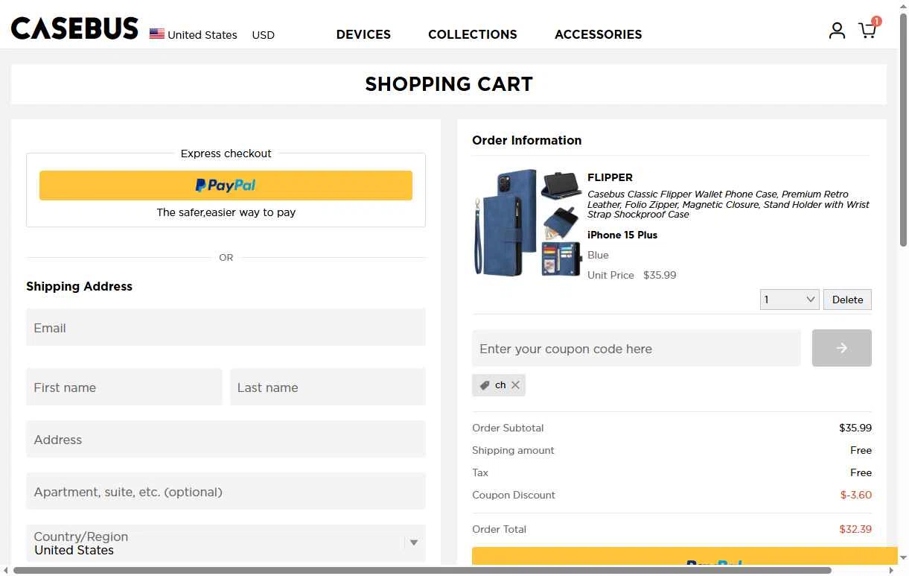
Task: Focus the First name field
Action: click(124, 387)
